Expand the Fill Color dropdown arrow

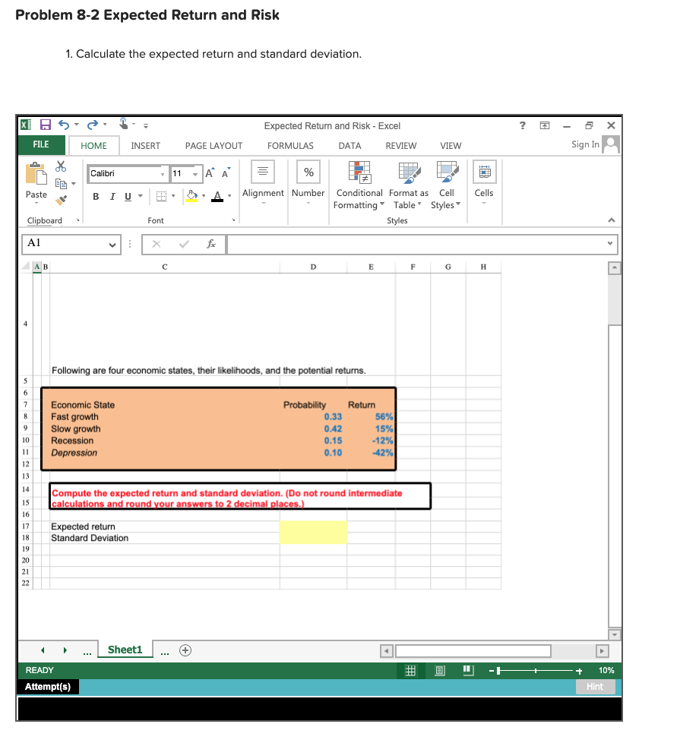click(202, 196)
